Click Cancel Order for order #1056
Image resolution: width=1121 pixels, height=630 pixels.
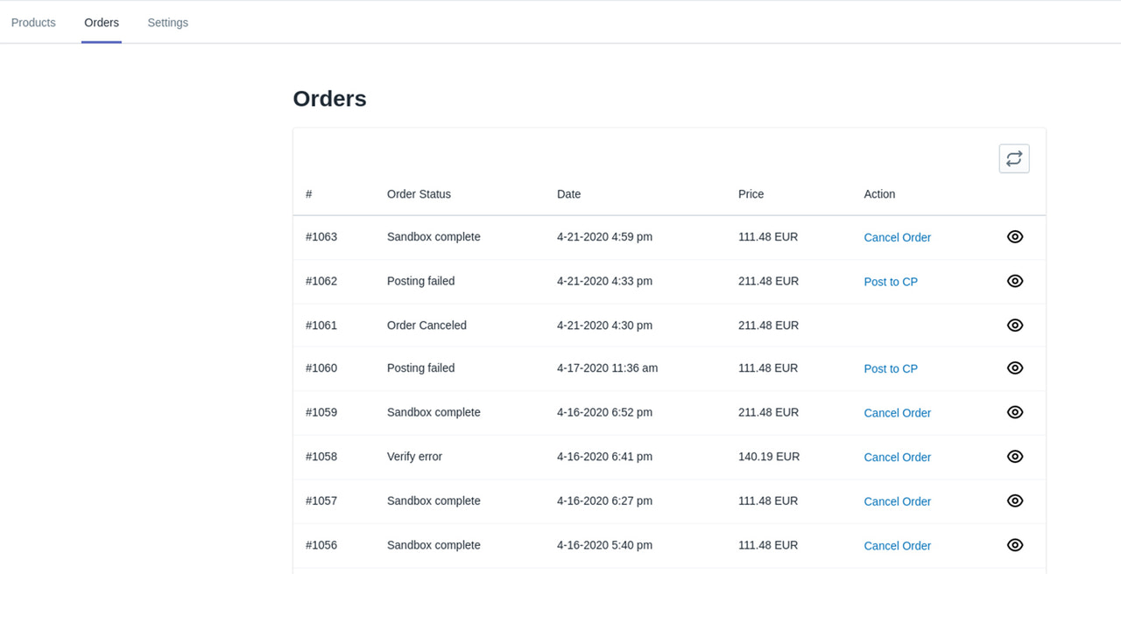coord(897,545)
